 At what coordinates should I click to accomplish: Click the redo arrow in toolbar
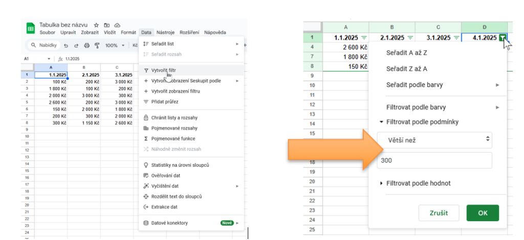pos(76,46)
